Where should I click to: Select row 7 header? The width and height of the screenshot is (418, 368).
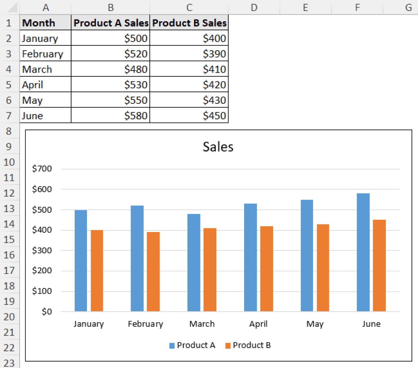9,116
